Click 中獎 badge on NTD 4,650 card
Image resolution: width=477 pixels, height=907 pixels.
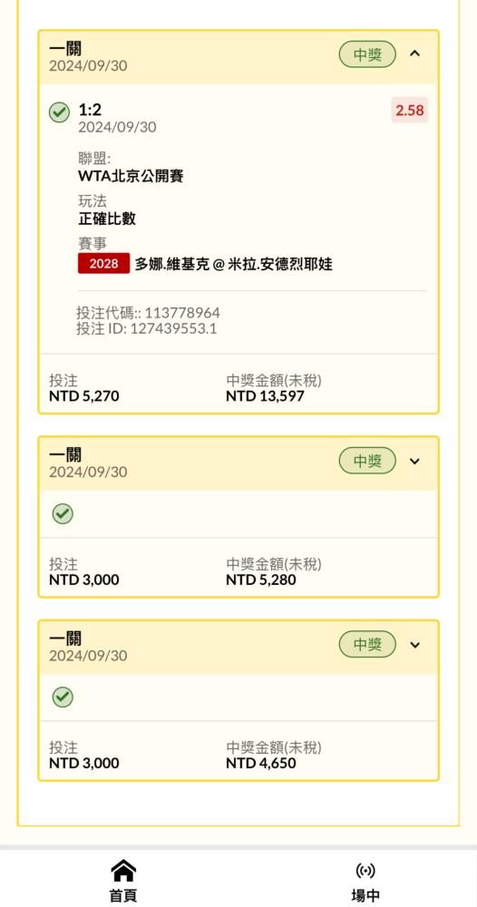(x=367, y=644)
